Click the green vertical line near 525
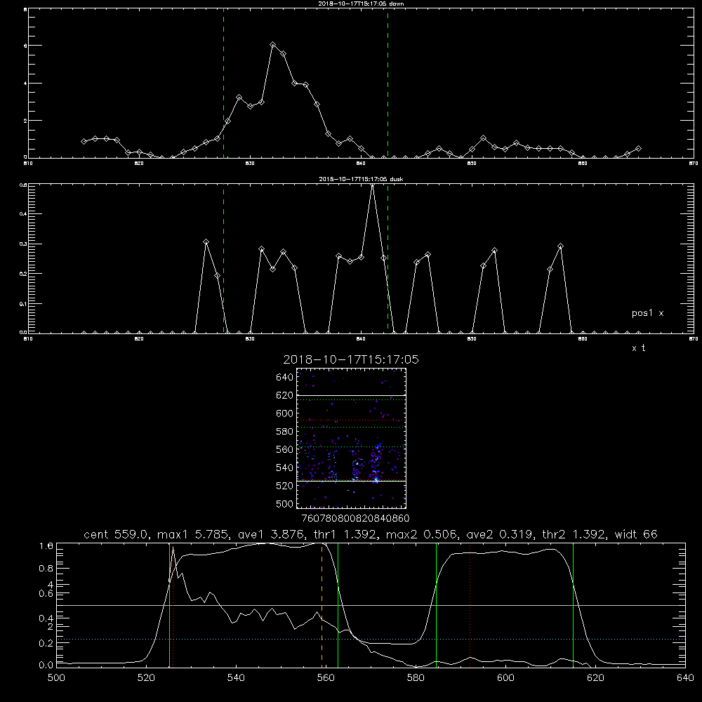702x702 pixels. [169, 605]
